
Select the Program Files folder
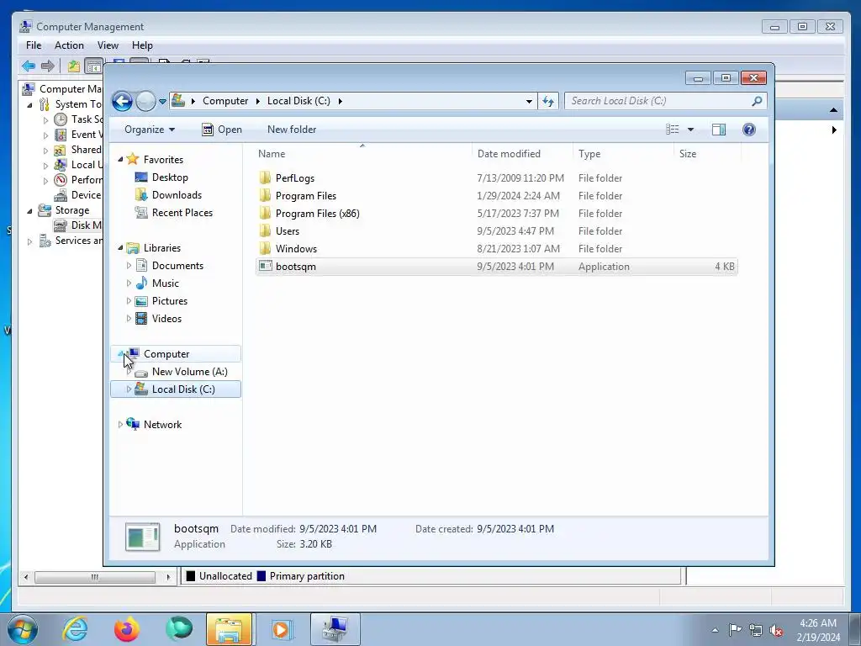click(306, 196)
